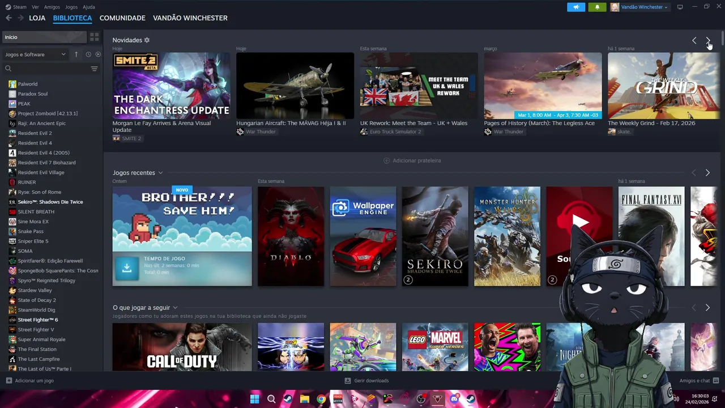This screenshot has height=408, width=725.
Task: Select Resident Evil Village in game list
Action: 41,172
